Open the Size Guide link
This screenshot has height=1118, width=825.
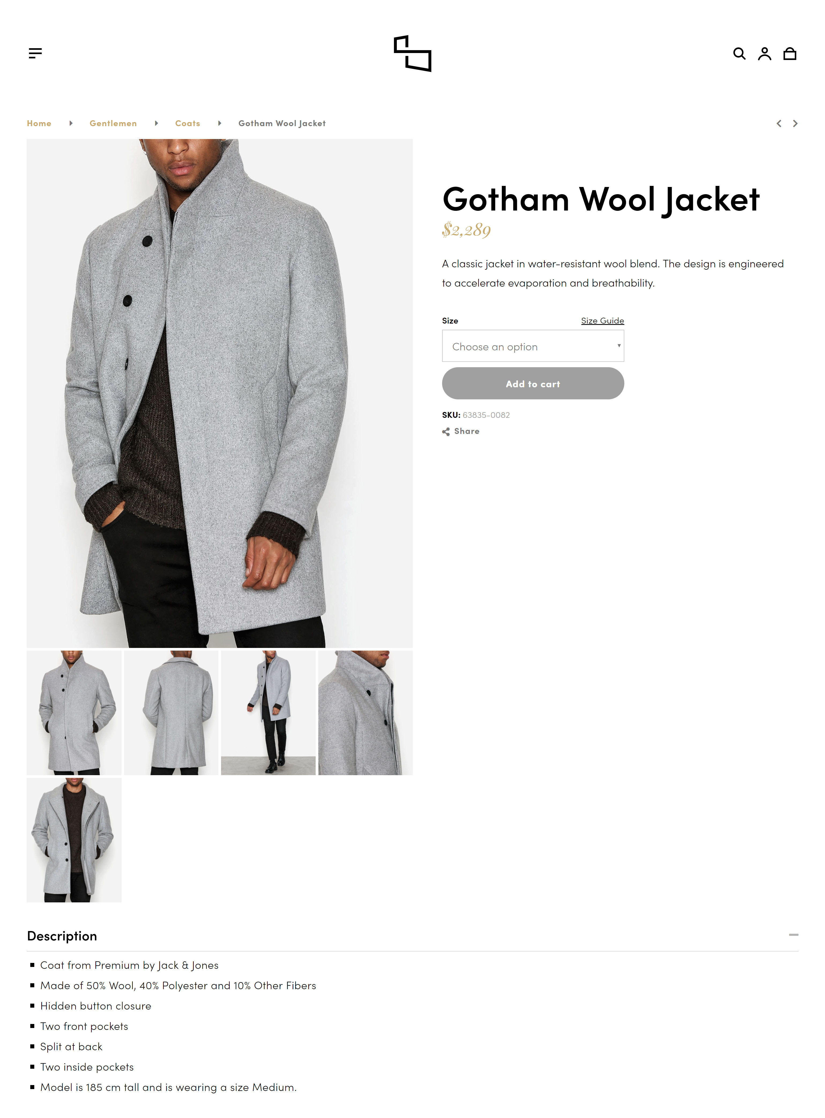pos(602,320)
